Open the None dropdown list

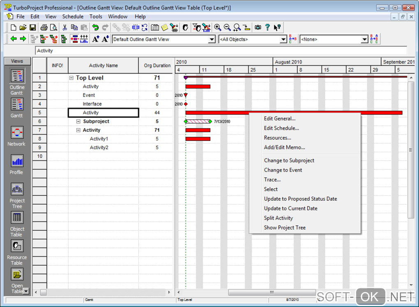(x=364, y=39)
